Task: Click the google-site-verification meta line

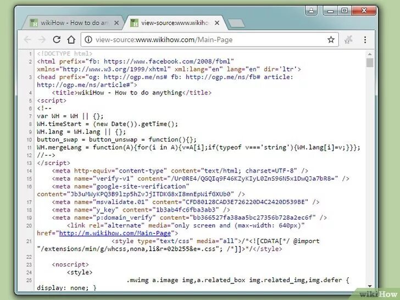Action: (x=141, y=190)
